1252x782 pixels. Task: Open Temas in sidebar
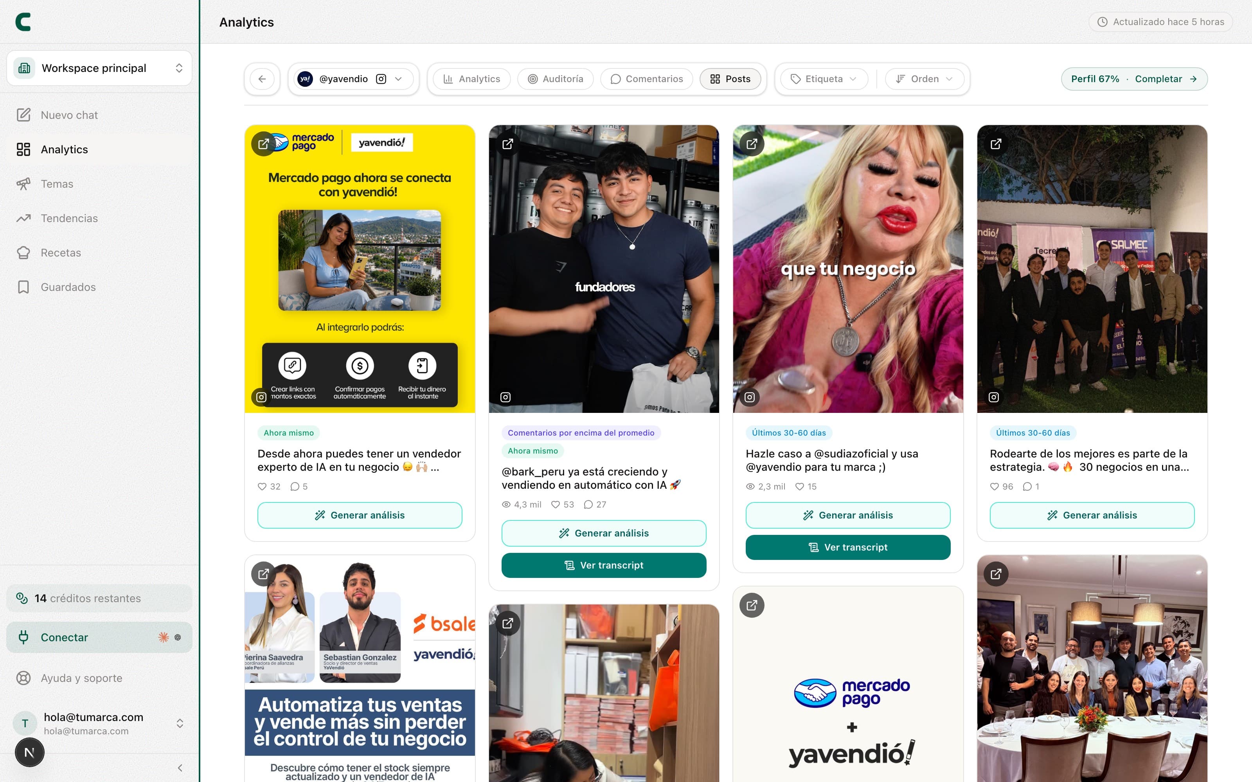(99, 184)
